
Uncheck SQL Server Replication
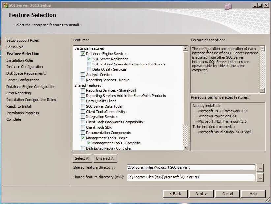[x=89, y=59]
